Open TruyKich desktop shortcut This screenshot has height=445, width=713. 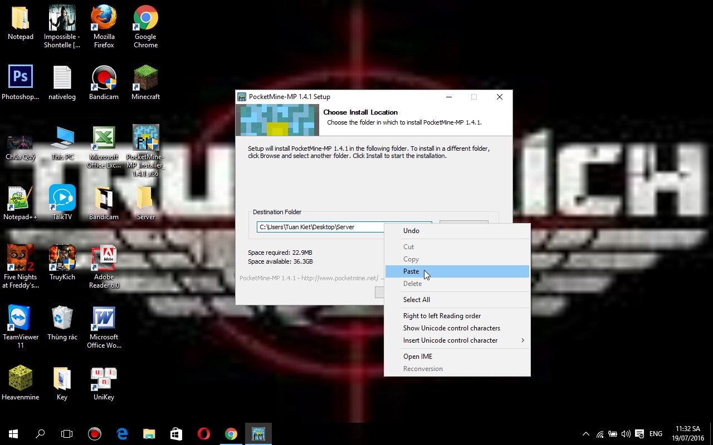[62, 263]
